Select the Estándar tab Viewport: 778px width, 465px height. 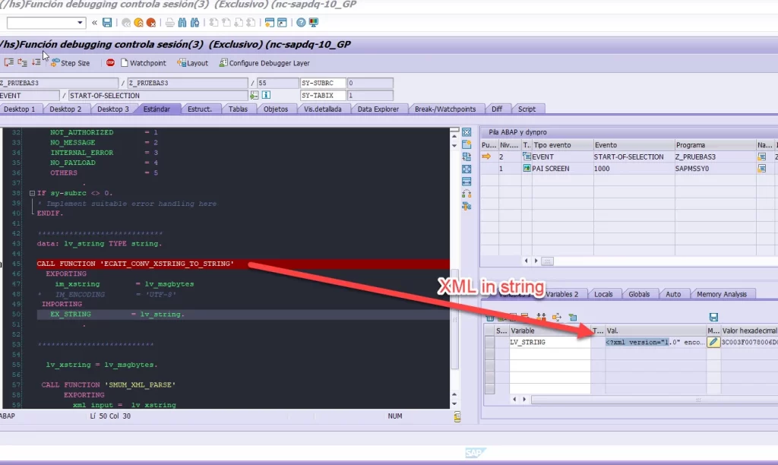157,109
